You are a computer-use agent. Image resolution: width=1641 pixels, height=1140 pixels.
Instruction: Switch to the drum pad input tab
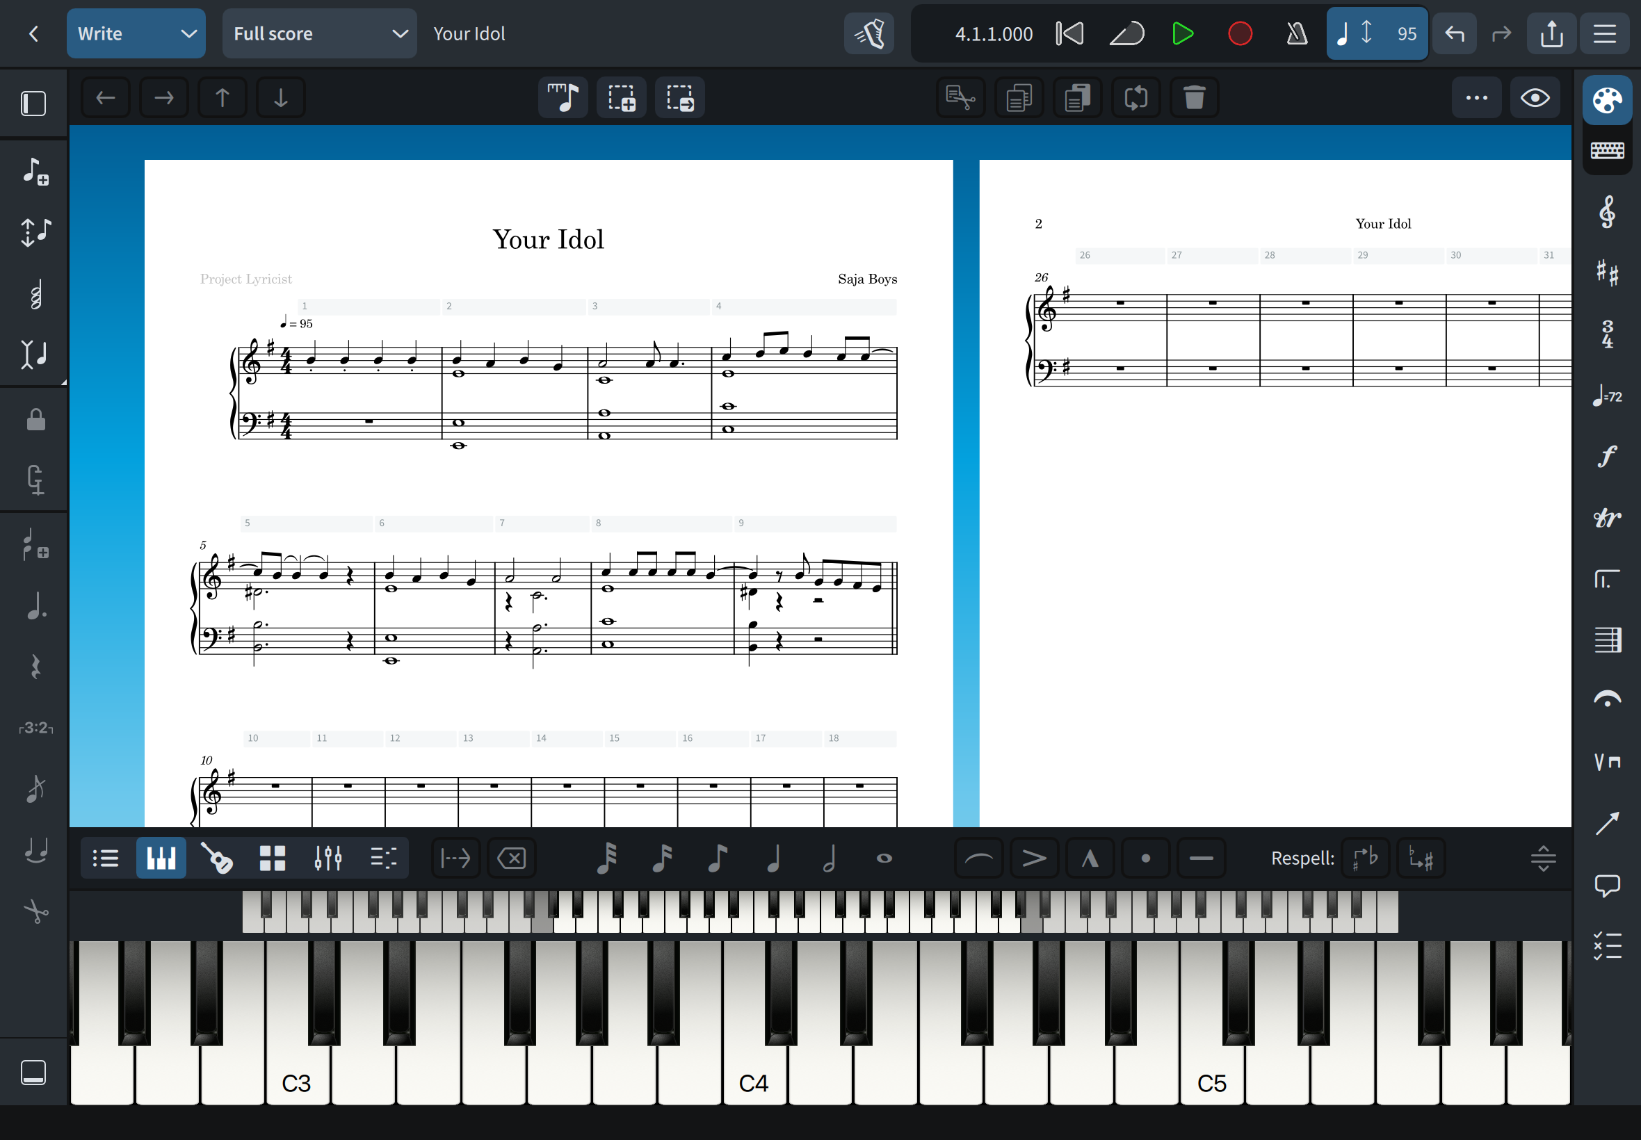click(273, 858)
